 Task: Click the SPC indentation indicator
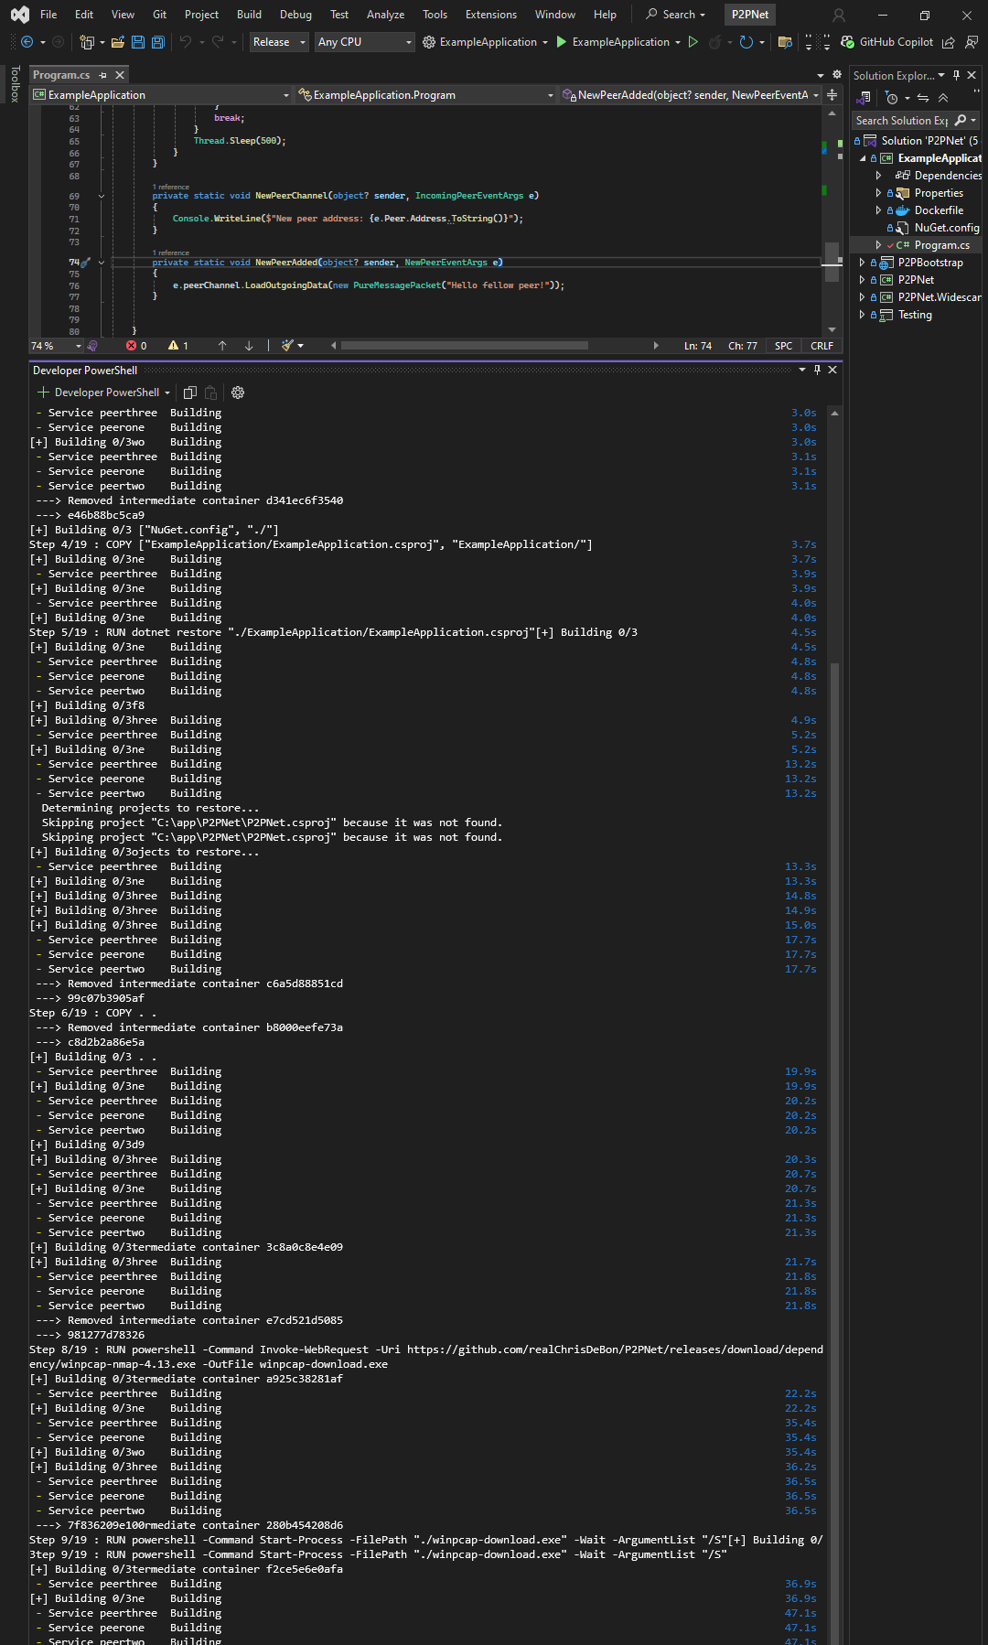(x=784, y=346)
